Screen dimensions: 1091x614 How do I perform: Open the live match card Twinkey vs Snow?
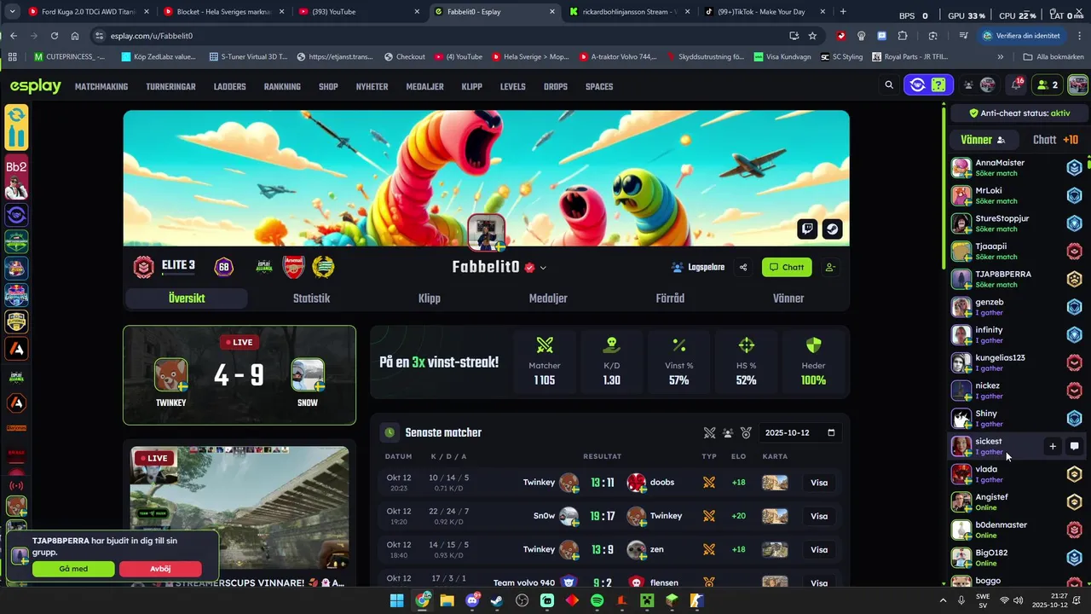pos(240,375)
